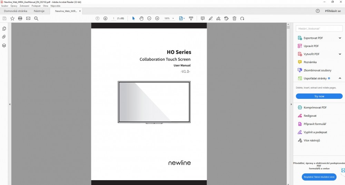This screenshot has width=345, height=185.
Task: Click the trash delete icon
Action: point(235,18)
